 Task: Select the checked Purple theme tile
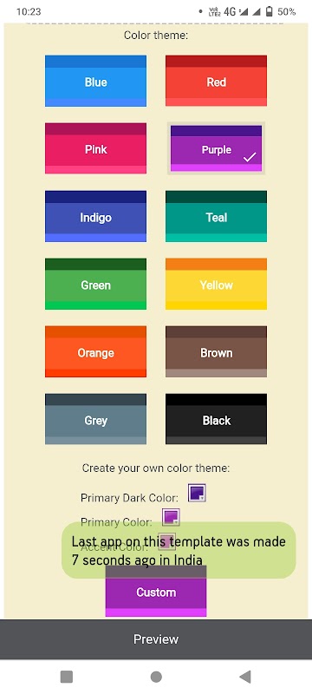(216, 148)
